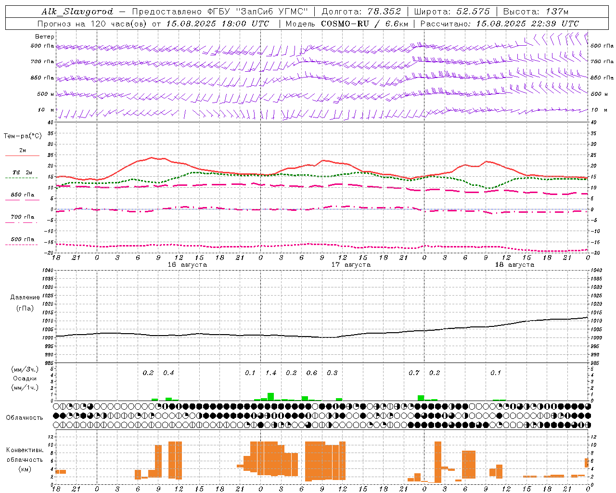This screenshot has height=493, width=616.
Task: Click the '0.3' precipitation amount value
Action: [x=332, y=373]
